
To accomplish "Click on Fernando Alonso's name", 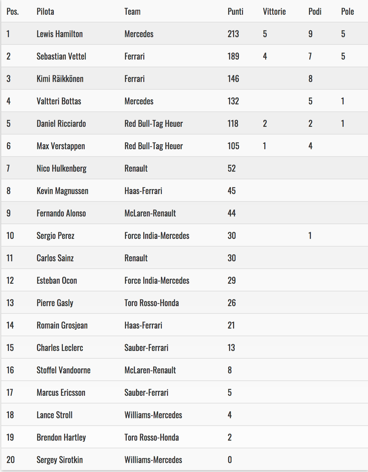I will [61, 213].
